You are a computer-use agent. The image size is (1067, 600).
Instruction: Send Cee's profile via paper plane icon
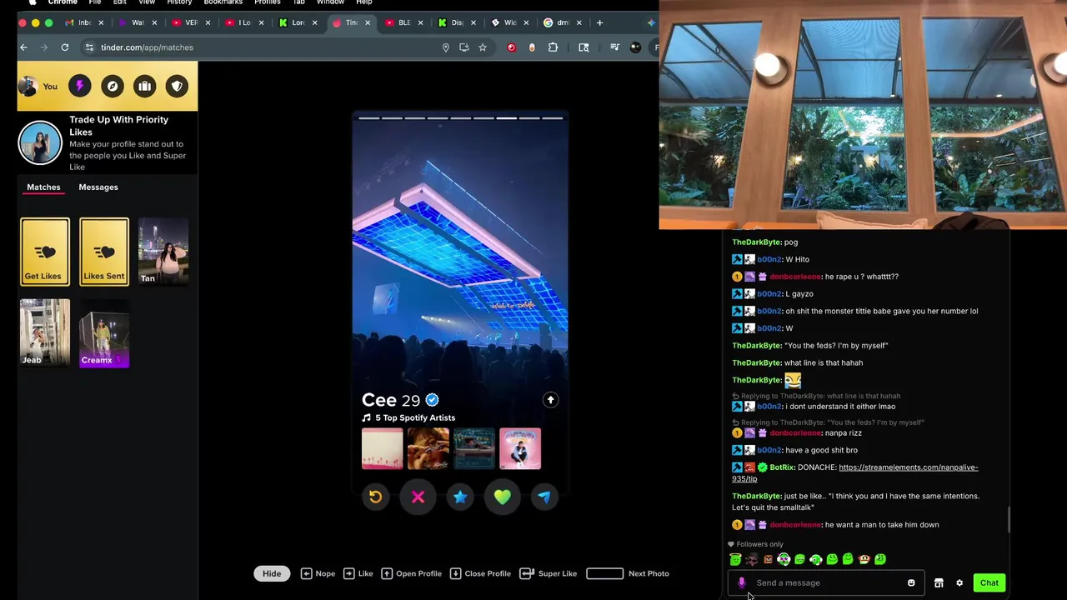coord(544,497)
